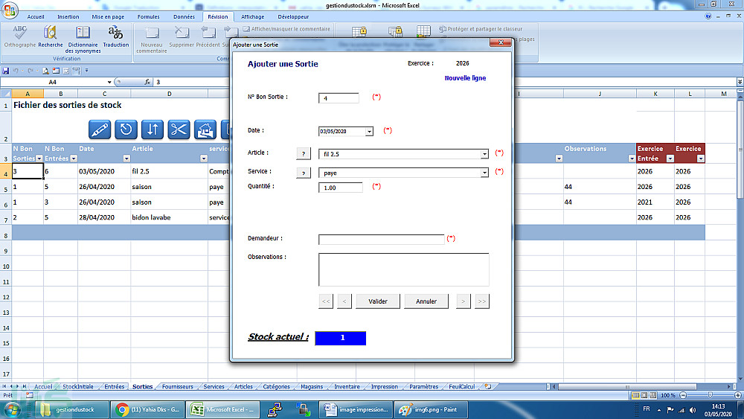Open the Traduction tool
This screenshot has height=419, width=744.
pyautogui.click(x=116, y=36)
